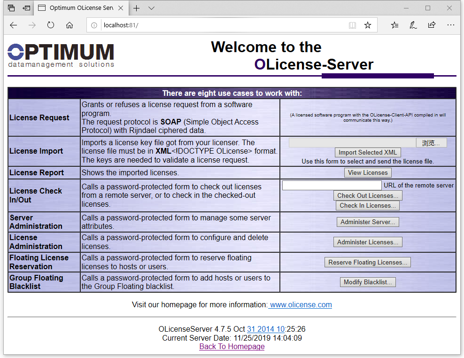The width and height of the screenshot is (464, 358).
Task: Click Reserve Floating Licenses button
Action: (x=368, y=262)
